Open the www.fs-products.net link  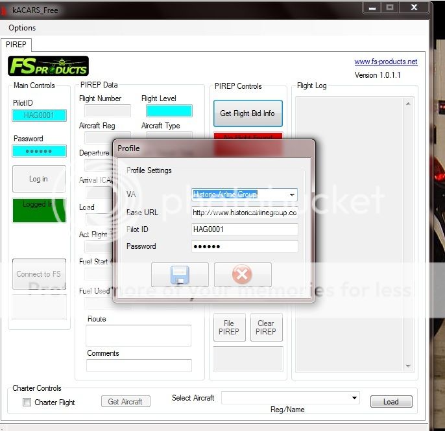tap(386, 62)
